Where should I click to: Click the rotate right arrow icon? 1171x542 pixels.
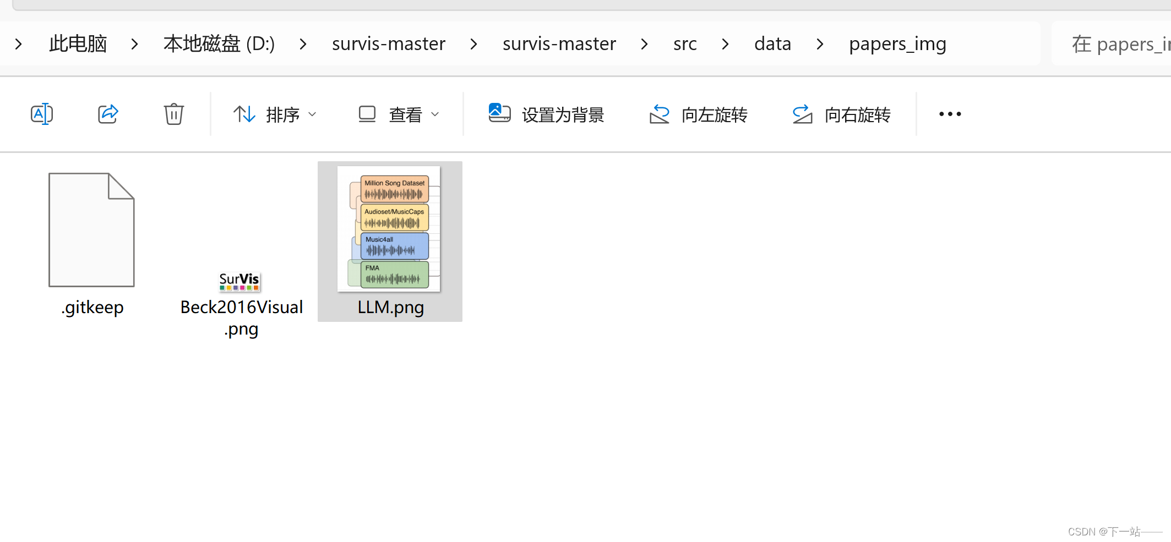point(802,114)
